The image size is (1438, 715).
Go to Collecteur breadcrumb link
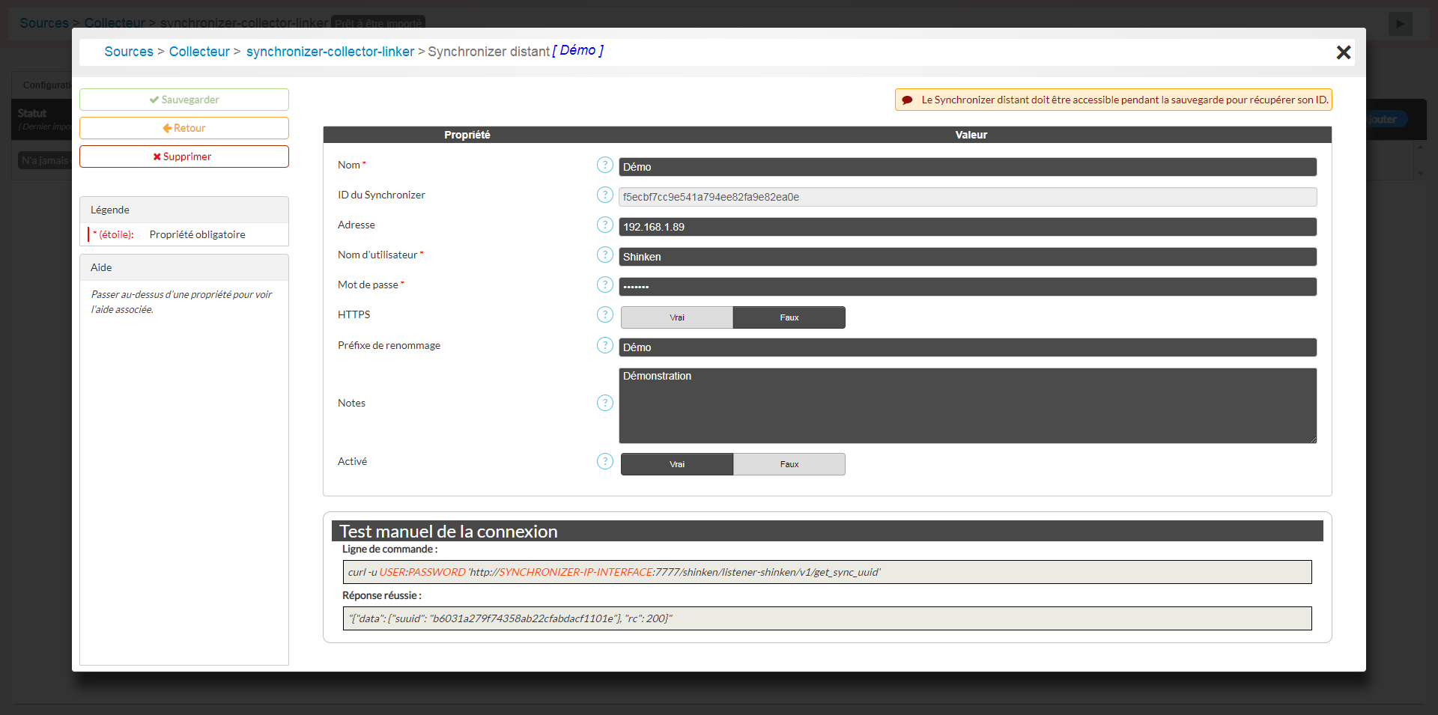(x=199, y=52)
